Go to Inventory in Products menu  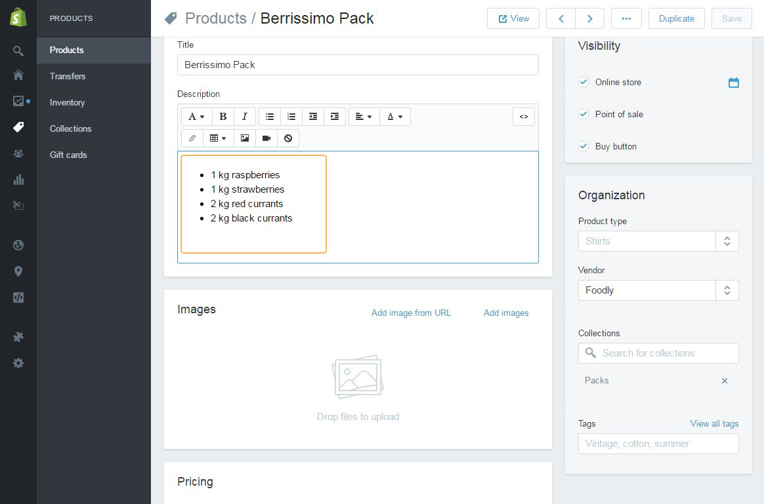67,102
